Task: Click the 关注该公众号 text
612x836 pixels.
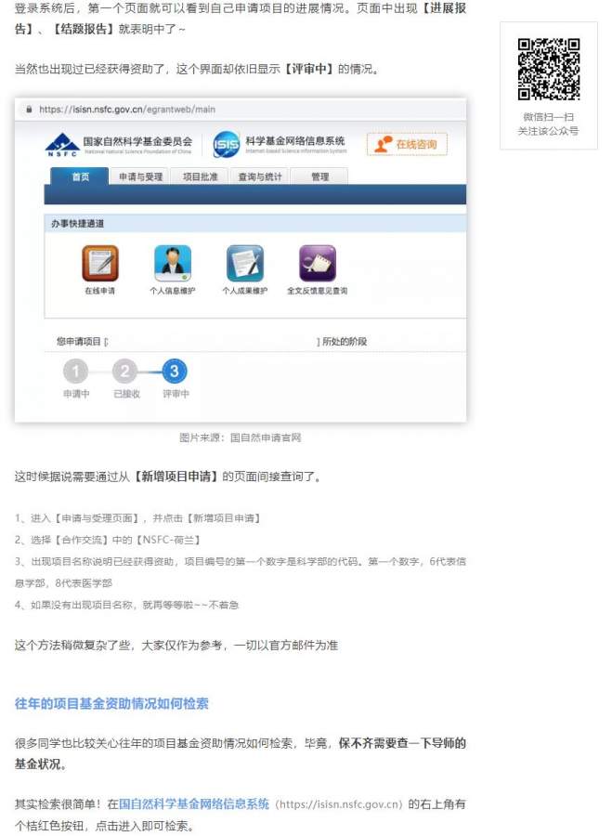Action: point(549,131)
